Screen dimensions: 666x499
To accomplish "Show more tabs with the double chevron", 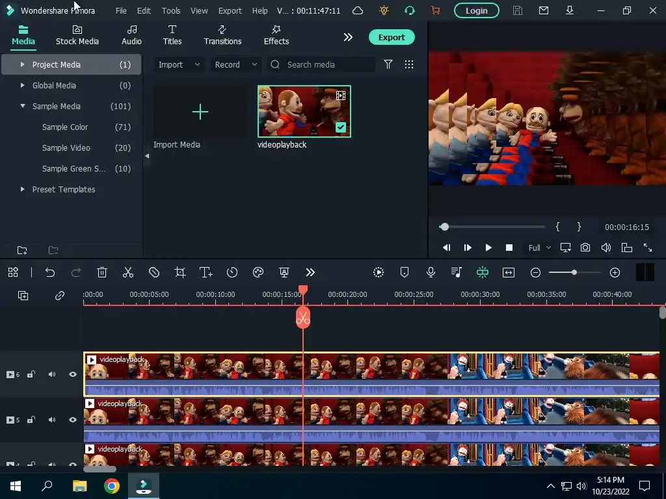I will click(x=348, y=37).
